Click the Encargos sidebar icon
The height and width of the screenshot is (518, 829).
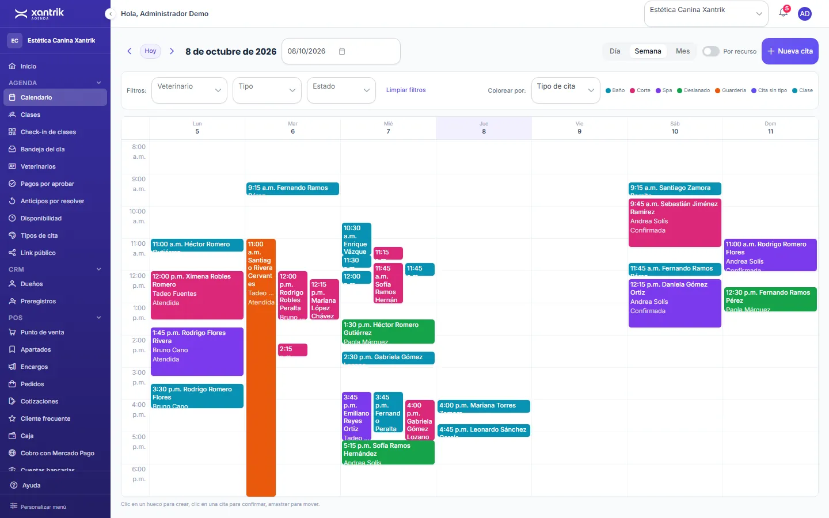coord(12,367)
